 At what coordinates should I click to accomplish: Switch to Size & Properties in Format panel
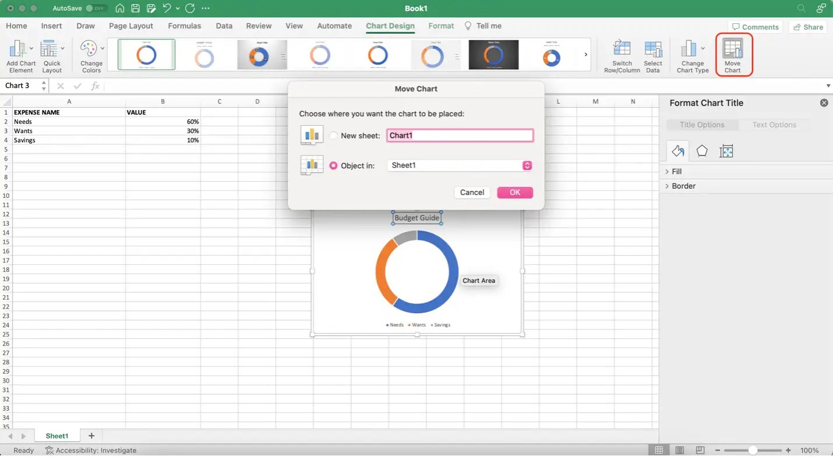coord(726,151)
